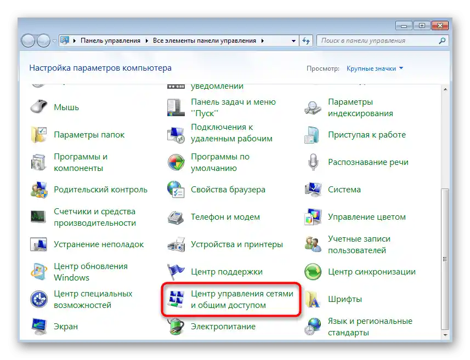Click the Панель задач и меню Пуск icon

[x=176, y=107]
